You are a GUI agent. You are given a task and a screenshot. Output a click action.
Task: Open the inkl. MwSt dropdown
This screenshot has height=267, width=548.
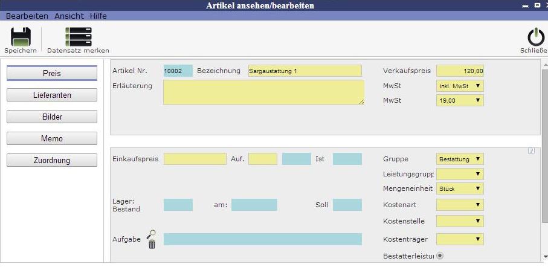coord(460,86)
